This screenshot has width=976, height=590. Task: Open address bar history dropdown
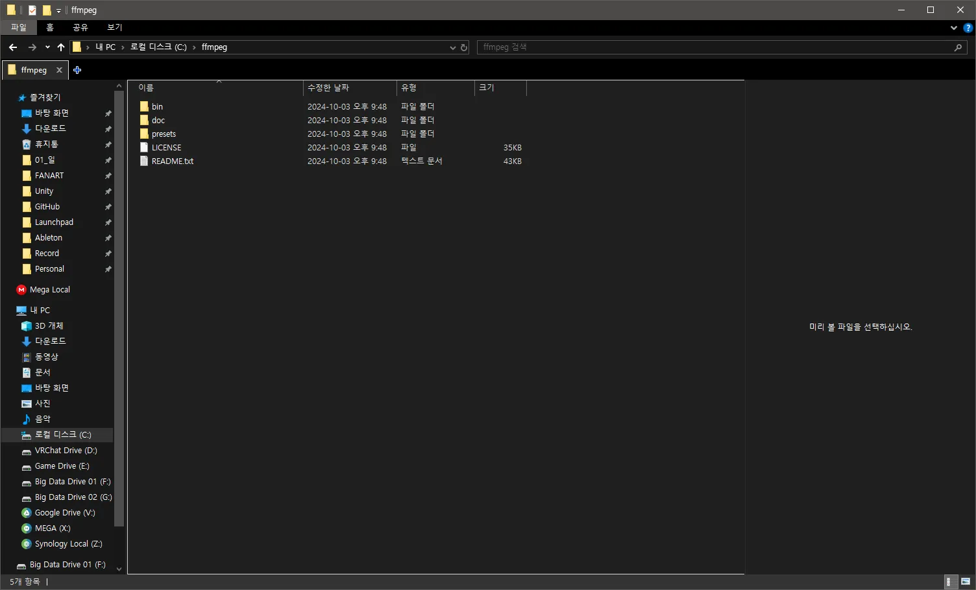(x=453, y=47)
